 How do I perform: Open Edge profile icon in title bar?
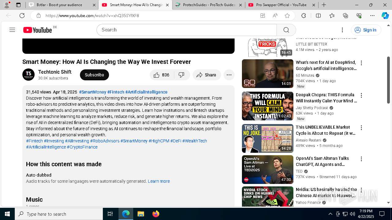pos(7,5)
